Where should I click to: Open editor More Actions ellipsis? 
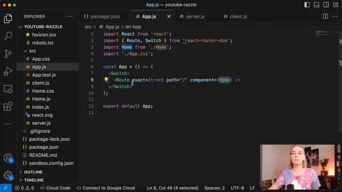(x=335, y=17)
